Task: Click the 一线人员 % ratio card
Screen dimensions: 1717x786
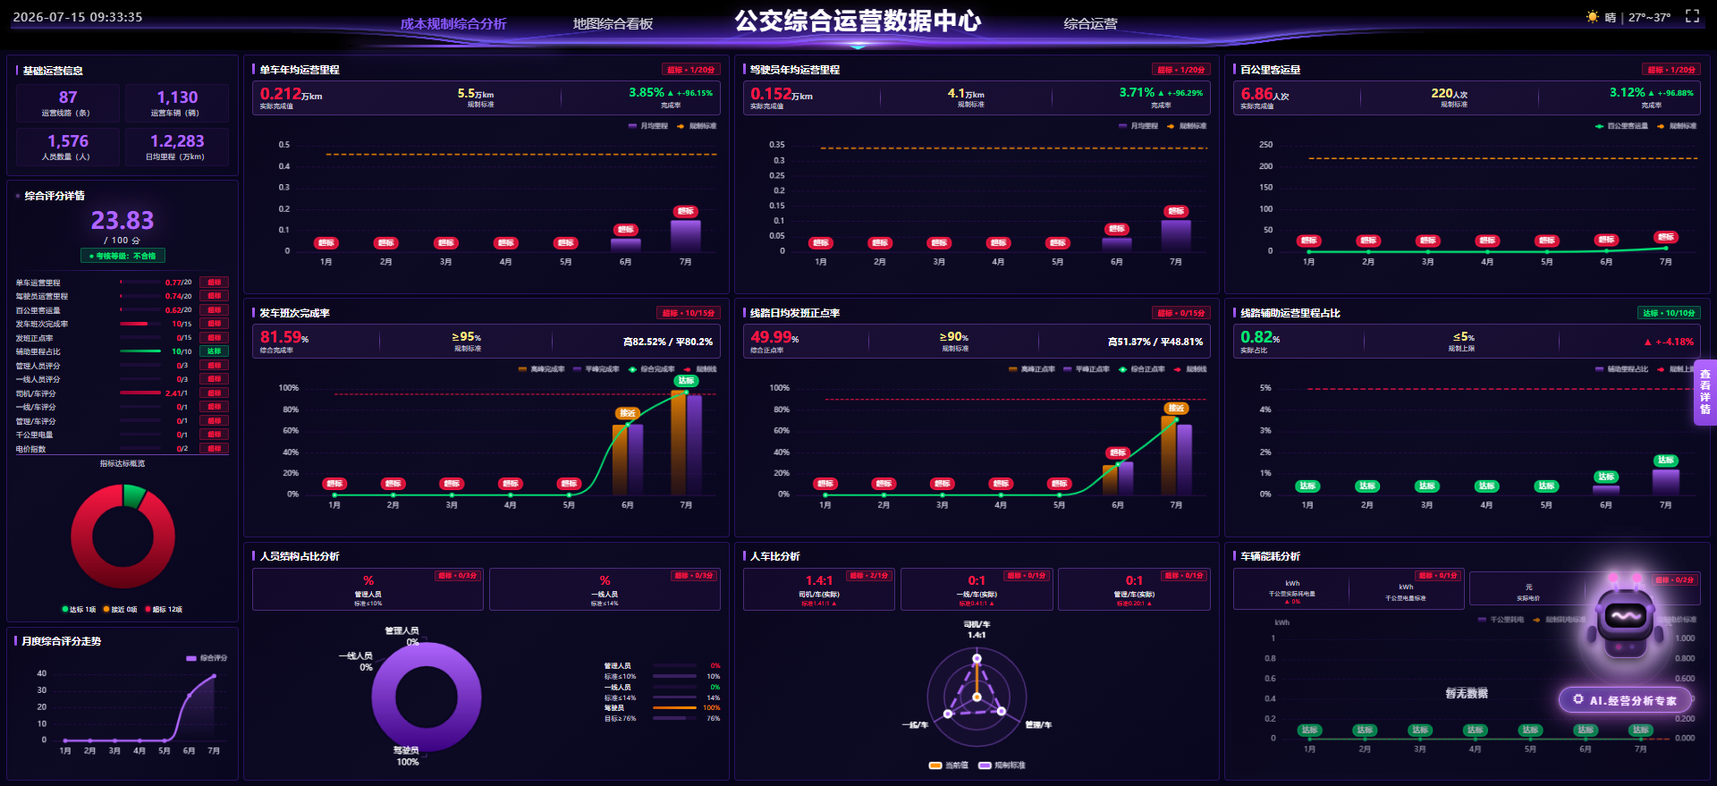Action: 605,589
